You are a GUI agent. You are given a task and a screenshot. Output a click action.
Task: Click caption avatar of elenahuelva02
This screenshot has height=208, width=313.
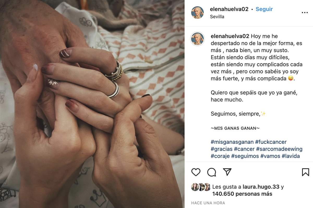click(x=197, y=39)
